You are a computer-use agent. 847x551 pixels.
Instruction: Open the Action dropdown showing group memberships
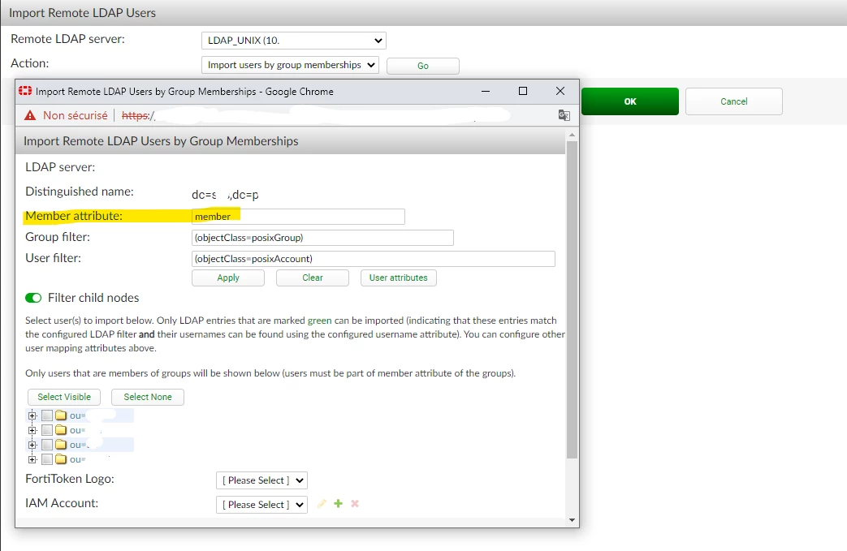290,65
